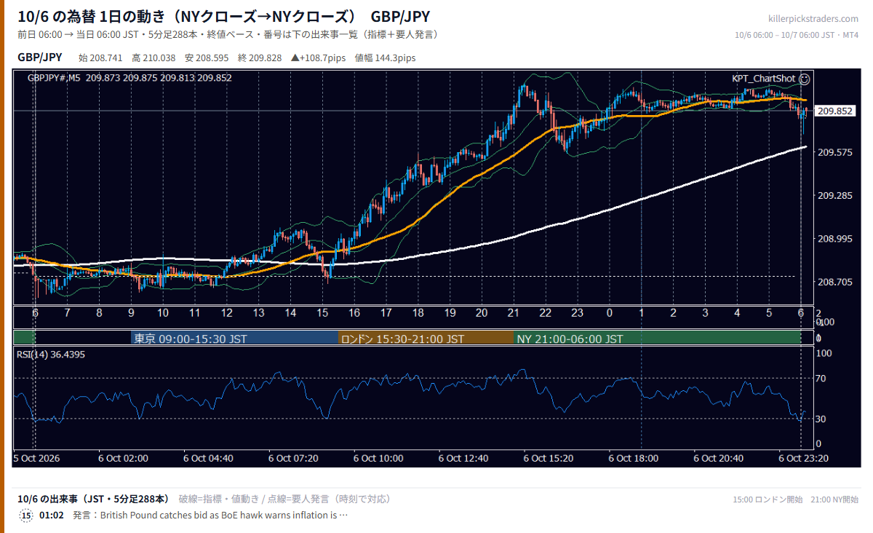Click the current price label 209.852
This screenshot has width=873, height=533.
[x=835, y=111]
